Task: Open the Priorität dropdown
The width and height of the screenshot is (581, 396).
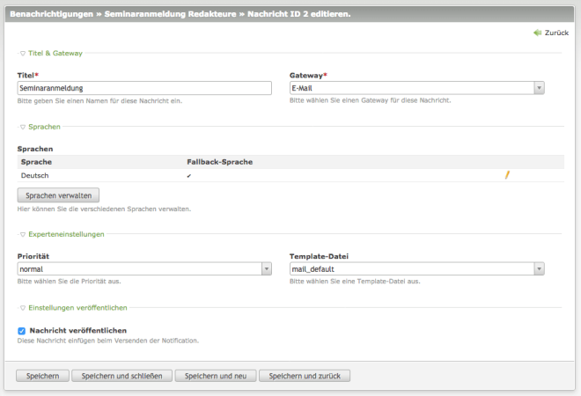Action: [x=143, y=269]
